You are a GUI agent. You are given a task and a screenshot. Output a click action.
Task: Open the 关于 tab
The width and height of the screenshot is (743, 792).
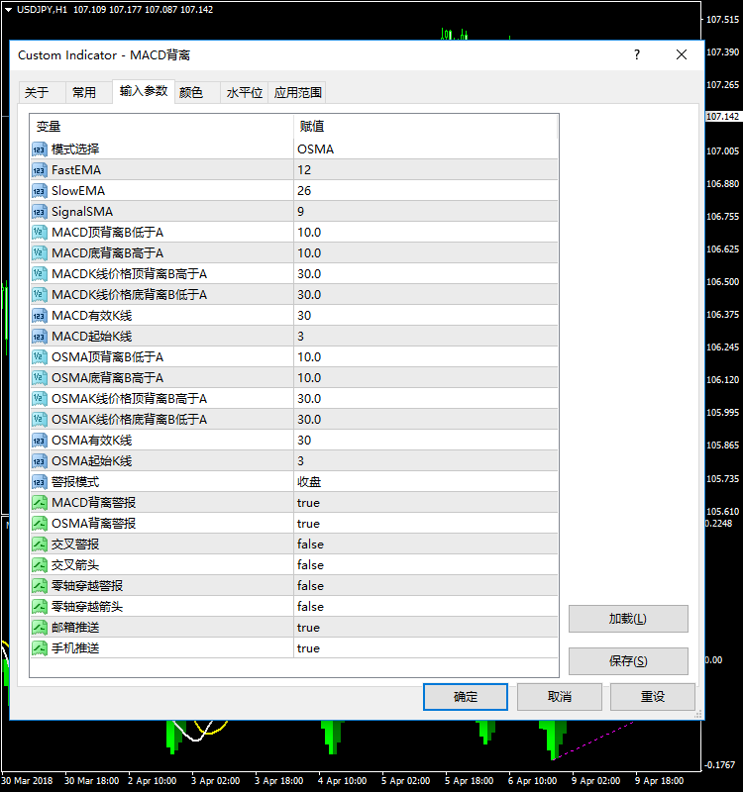pos(42,92)
